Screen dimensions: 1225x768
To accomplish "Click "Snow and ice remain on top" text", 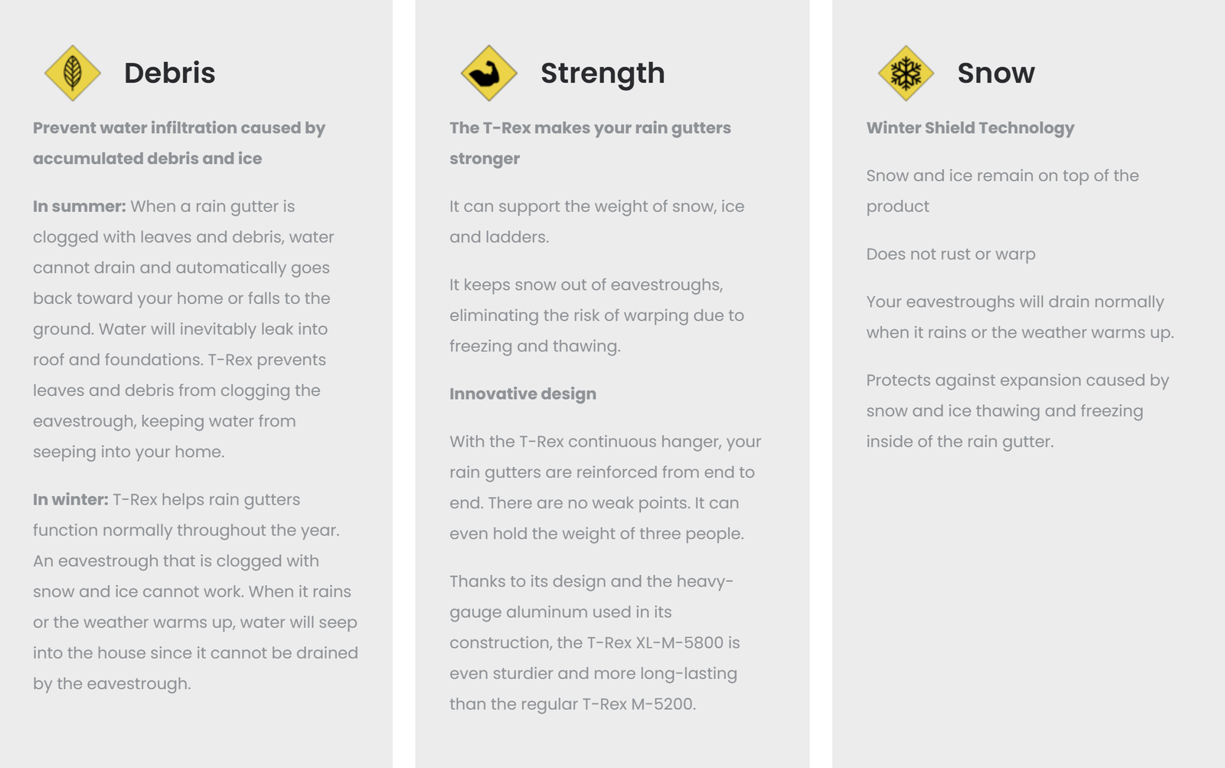I will (1002, 191).
